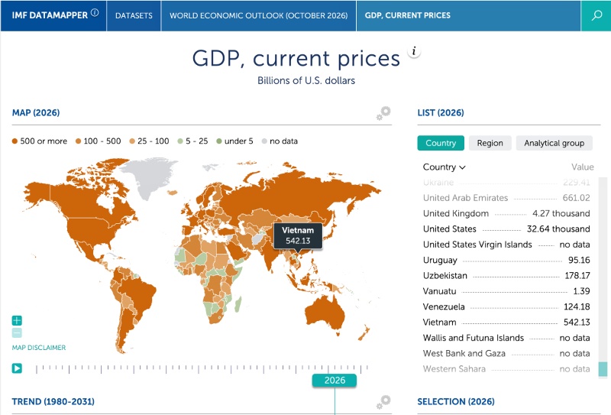
Task: Go to IMF DataMapper home
Action: 50,15
